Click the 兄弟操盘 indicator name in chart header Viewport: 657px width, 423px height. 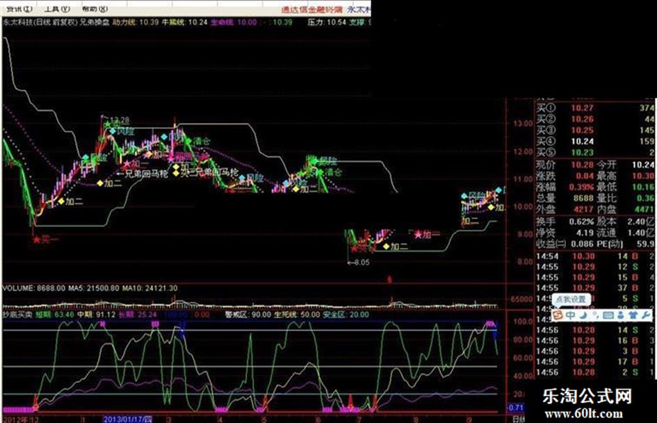click(x=95, y=22)
